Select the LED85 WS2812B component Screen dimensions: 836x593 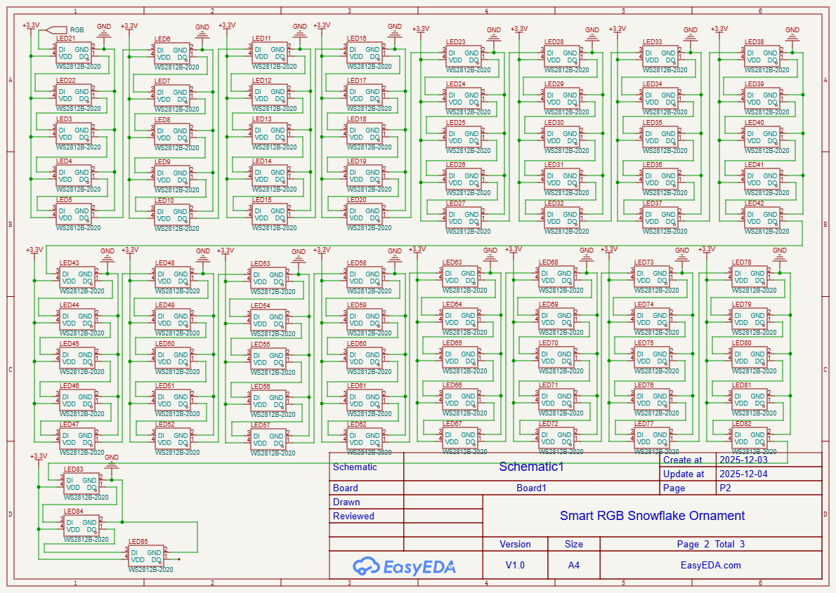pyautogui.click(x=146, y=557)
